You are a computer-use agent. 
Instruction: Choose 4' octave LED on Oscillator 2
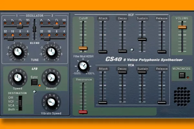coord(64,35)
